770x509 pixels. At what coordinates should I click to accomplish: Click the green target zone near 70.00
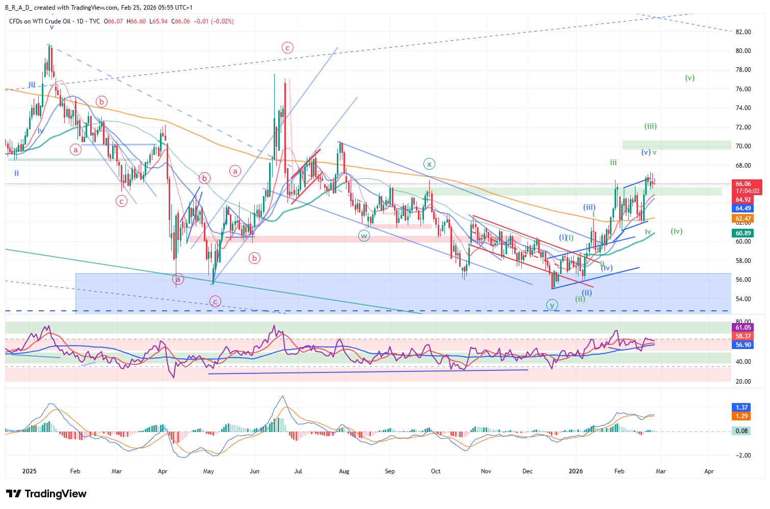click(676, 145)
